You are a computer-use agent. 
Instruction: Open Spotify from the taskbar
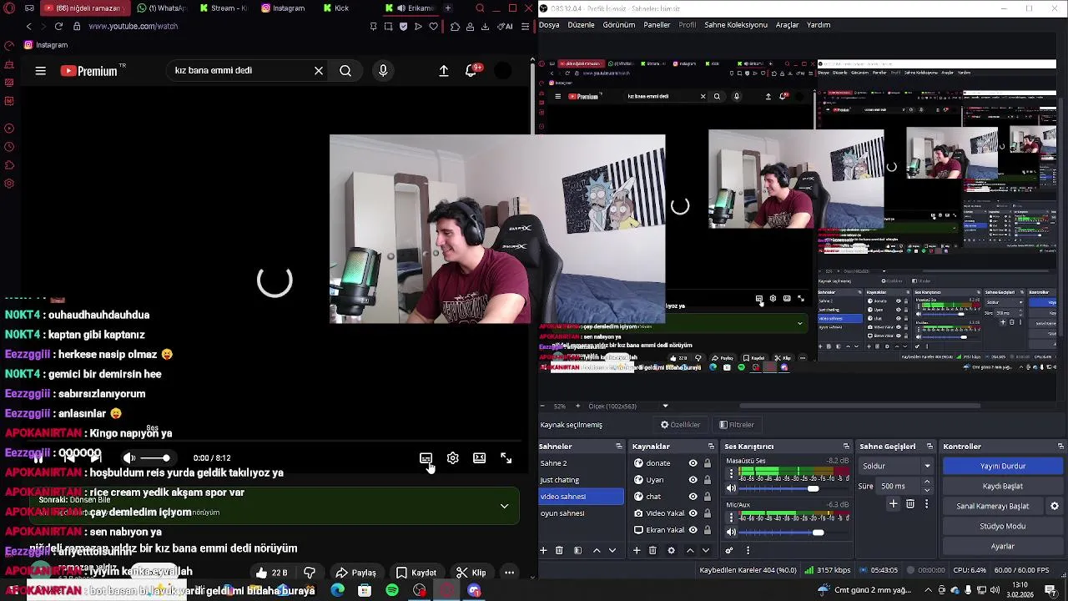tap(392, 591)
